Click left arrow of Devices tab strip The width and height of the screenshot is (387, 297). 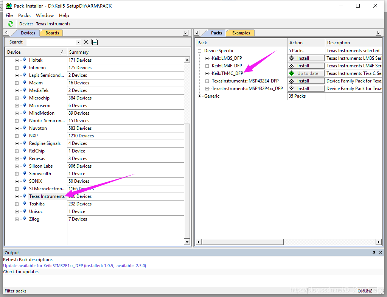click(x=7, y=33)
